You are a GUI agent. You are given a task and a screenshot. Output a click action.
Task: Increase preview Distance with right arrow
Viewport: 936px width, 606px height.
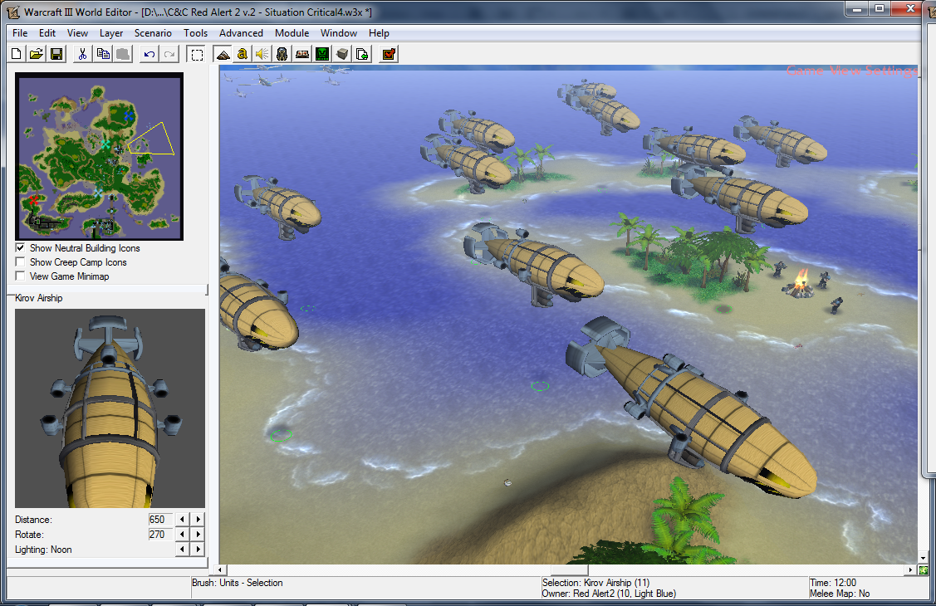198,519
